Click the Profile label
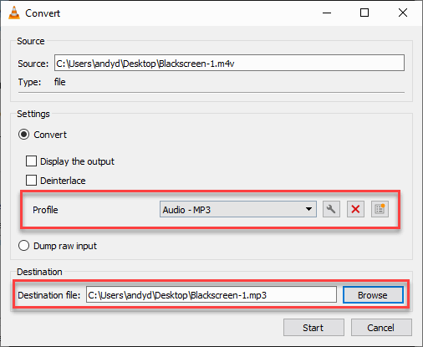This screenshot has height=347, width=423. click(45, 210)
